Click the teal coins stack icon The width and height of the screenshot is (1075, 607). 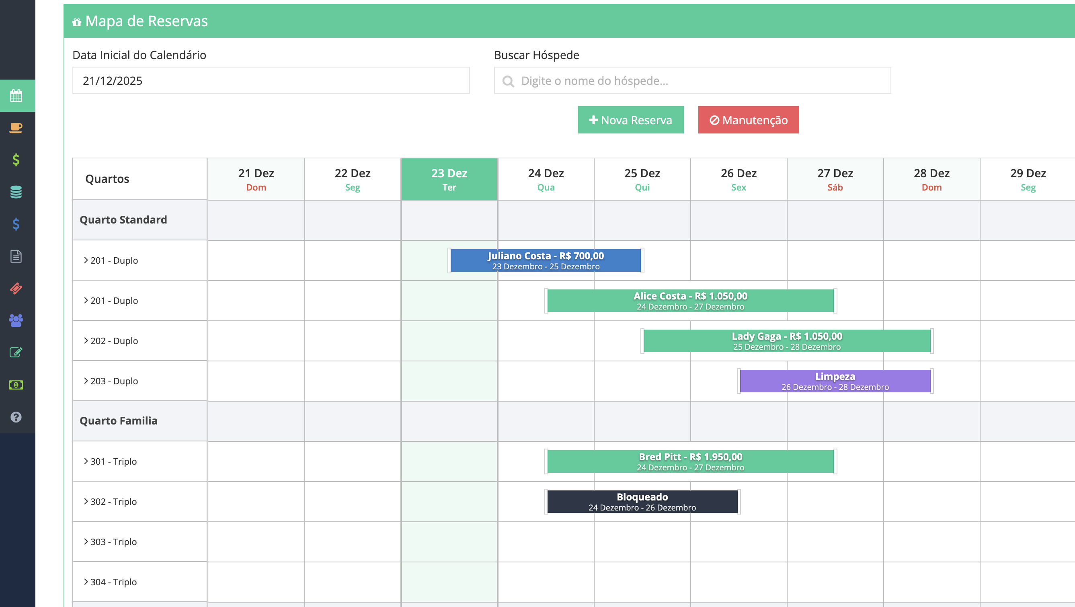tap(15, 192)
